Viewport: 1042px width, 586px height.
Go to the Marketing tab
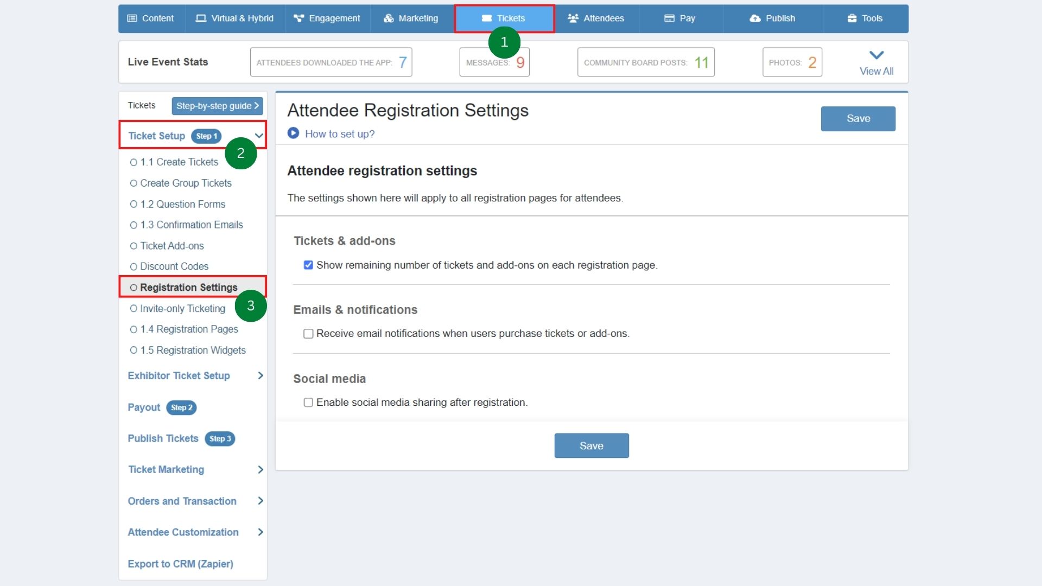tap(412, 18)
